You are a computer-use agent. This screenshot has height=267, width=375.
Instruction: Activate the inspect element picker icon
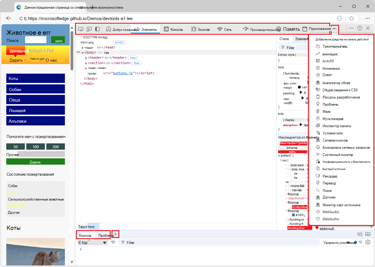tap(81, 29)
